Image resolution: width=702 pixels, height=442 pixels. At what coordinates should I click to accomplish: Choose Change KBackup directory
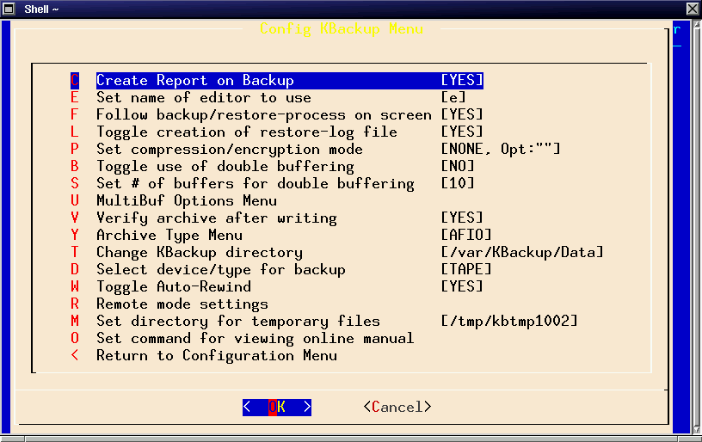199,253
